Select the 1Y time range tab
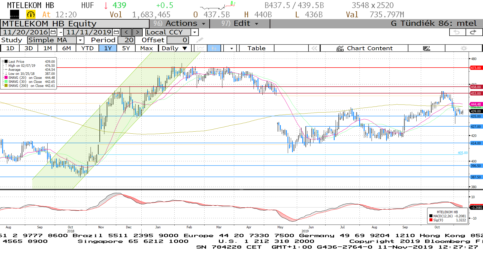 point(108,48)
